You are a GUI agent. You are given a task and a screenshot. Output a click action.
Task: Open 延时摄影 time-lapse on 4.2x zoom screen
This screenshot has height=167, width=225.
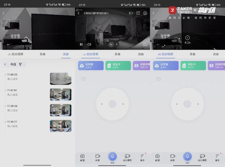(x=202, y=157)
